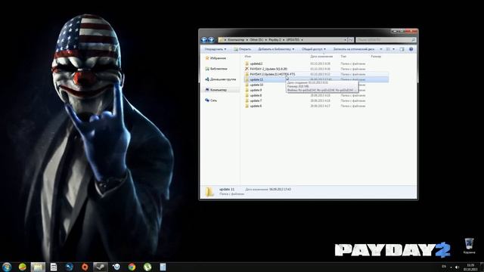Open green-orange app next to Start

pos(22,267)
